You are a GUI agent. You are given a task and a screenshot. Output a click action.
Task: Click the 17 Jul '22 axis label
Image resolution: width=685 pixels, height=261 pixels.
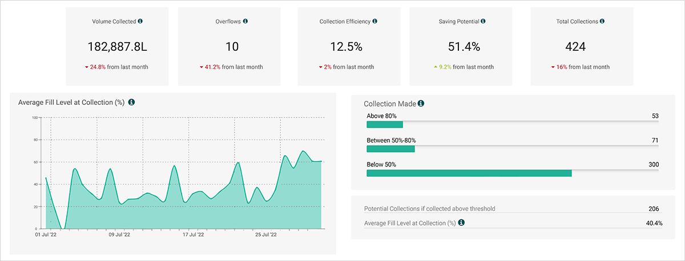point(193,234)
